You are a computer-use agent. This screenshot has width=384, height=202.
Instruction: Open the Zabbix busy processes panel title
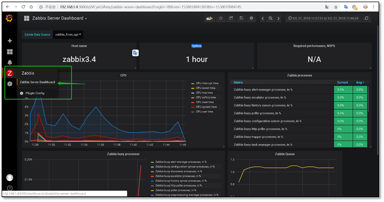coord(123,154)
